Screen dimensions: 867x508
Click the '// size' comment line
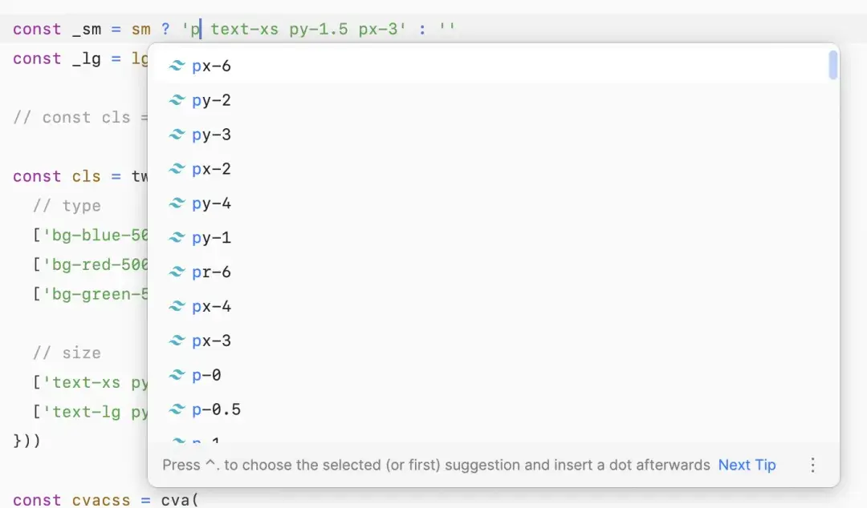point(67,353)
